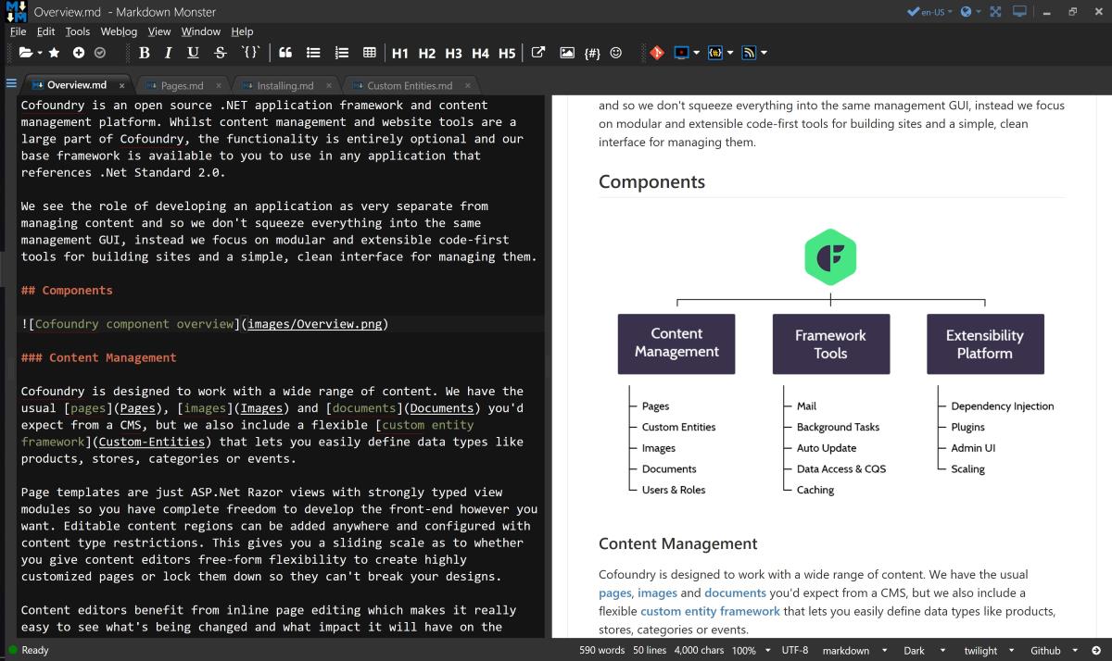The height and width of the screenshot is (661, 1112).
Task: Switch to the Pages.md tab
Action: (182, 85)
